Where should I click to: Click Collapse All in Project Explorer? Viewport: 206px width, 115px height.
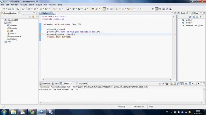pyautogui.click(x=30, y=17)
